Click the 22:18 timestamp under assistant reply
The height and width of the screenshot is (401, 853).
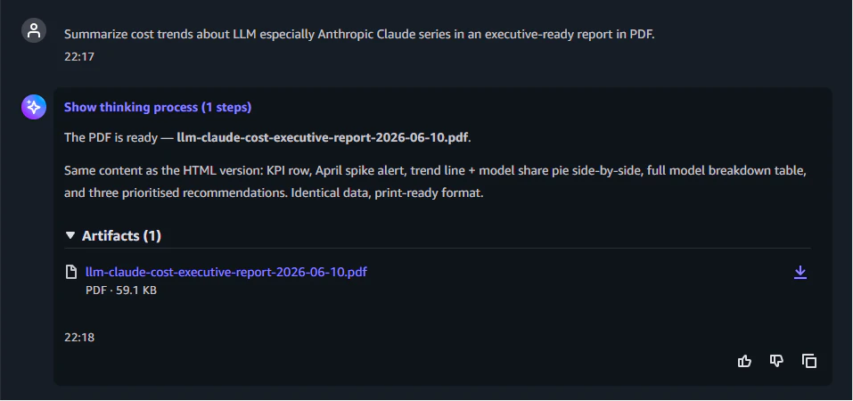tap(79, 338)
